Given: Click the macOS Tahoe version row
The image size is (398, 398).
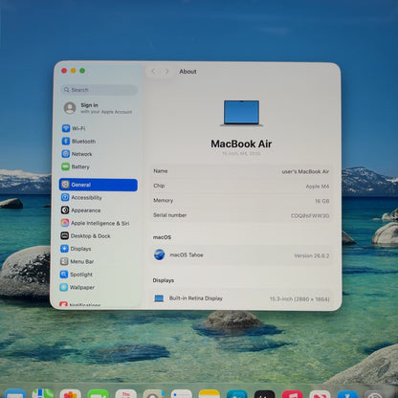Looking at the screenshot, I should (x=241, y=255).
